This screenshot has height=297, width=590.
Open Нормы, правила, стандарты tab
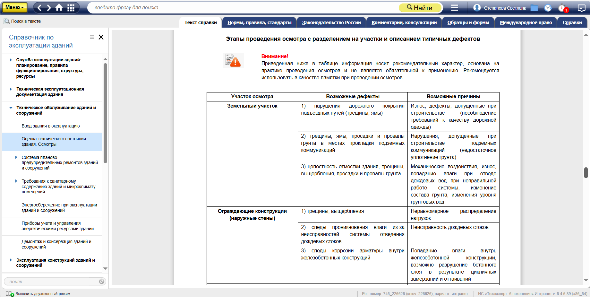(260, 22)
